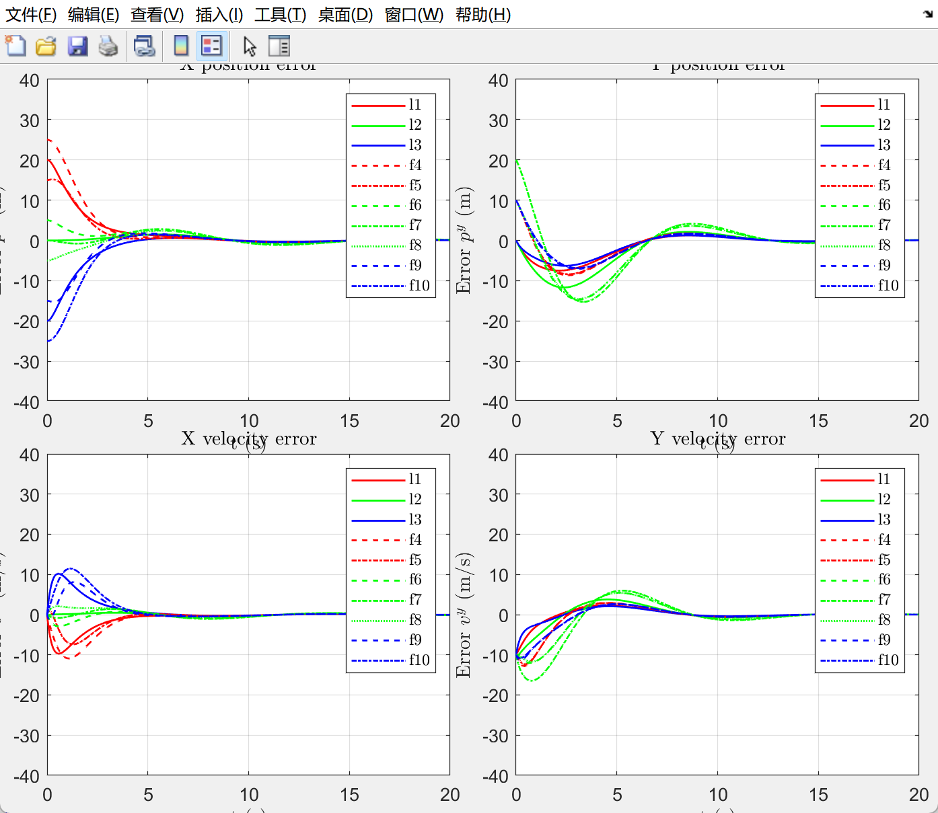Click the New Figure toolbar icon
The image size is (938, 813).
(x=15, y=46)
